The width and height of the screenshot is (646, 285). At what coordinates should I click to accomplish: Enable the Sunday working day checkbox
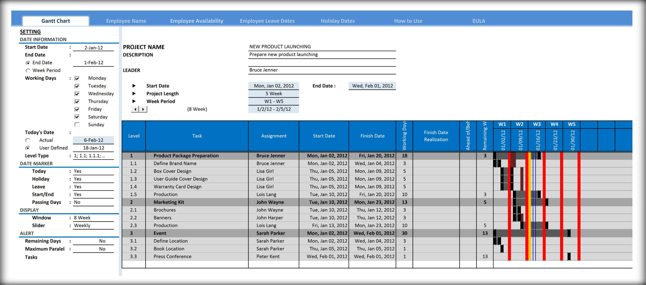(x=77, y=125)
